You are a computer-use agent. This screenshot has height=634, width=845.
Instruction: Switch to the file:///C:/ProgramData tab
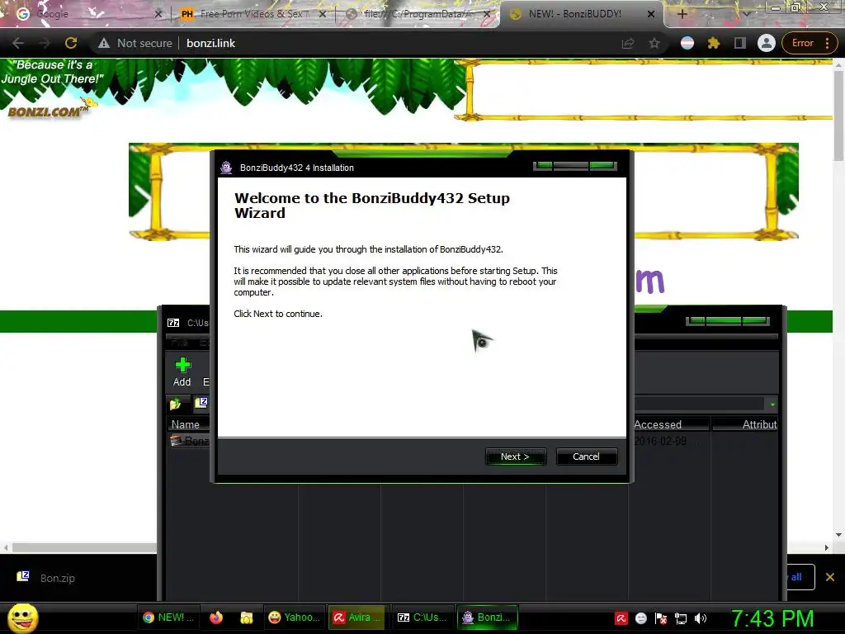(418, 14)
